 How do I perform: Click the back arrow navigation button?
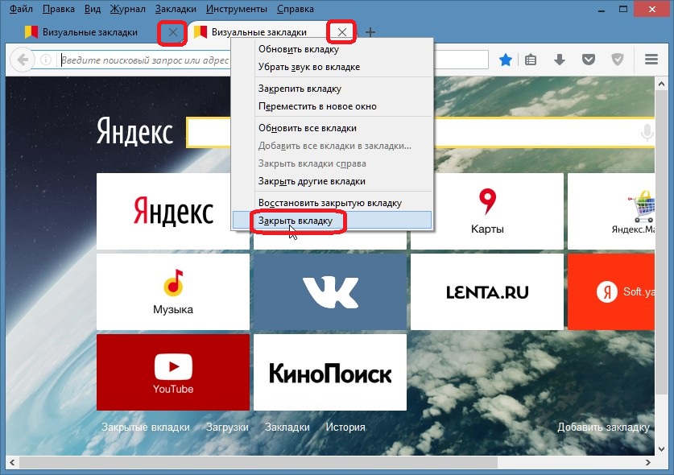(22, 60)
